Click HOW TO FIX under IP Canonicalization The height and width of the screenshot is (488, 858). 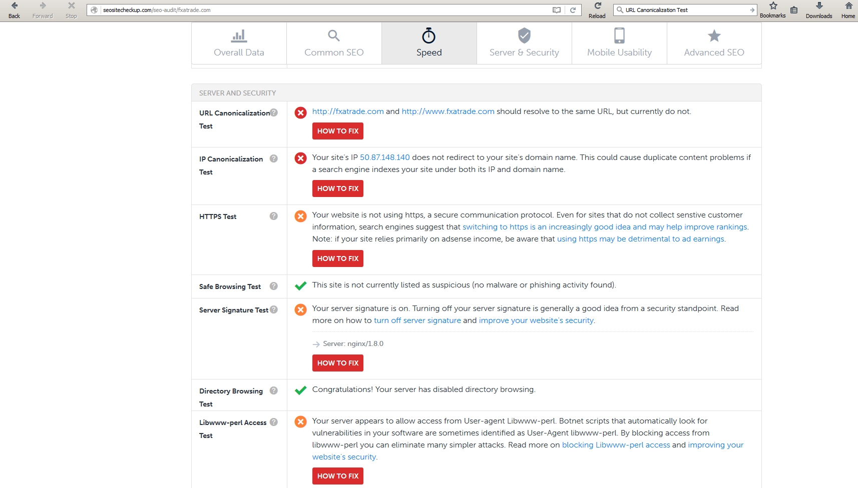point(338,188)
